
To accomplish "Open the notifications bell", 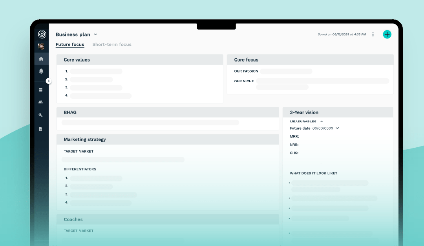I will point(41,71).
